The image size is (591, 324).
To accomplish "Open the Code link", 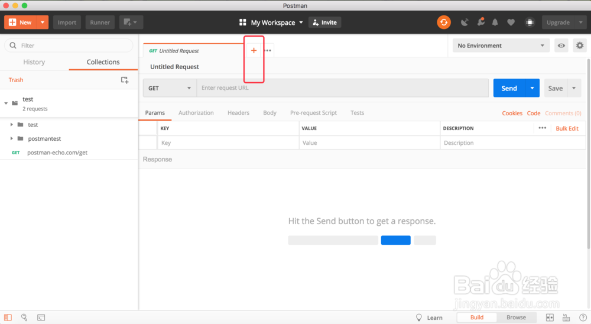I will click(x=533, y=113).
